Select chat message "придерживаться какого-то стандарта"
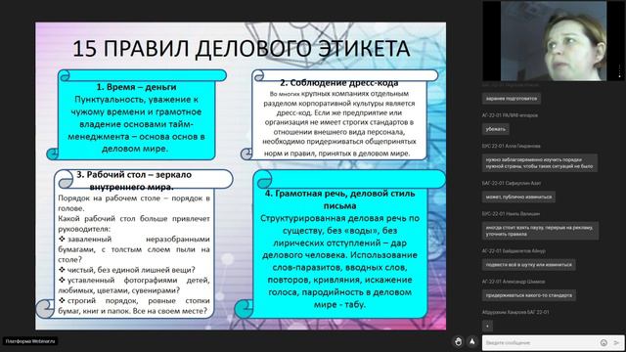This screenshot has width=626, height=352. point(528,295)
